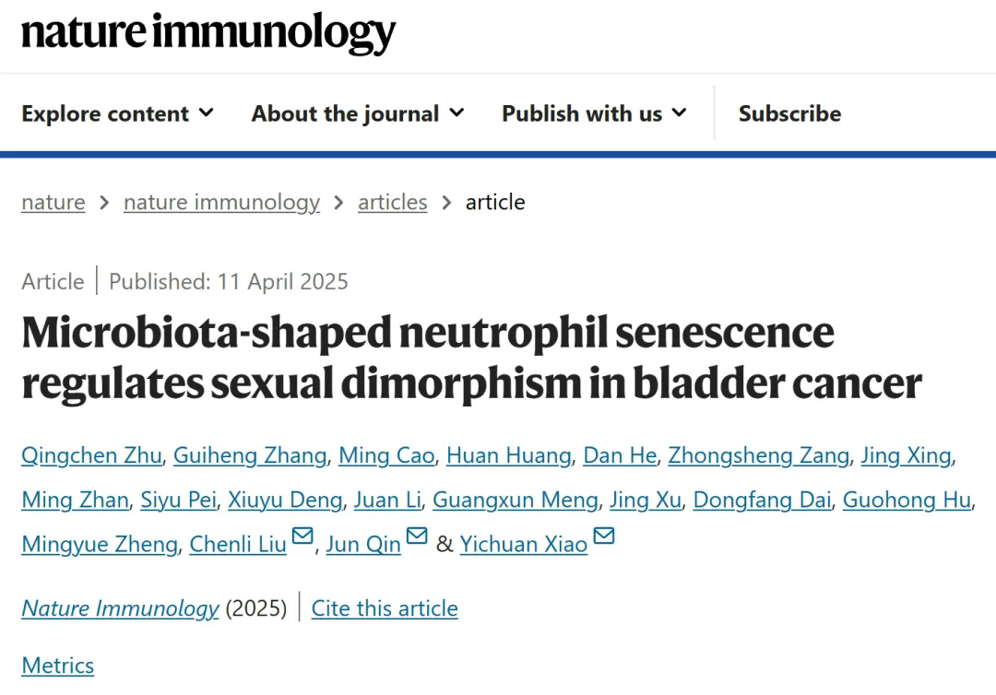Open the About the journal menu
Viewport: 996px width, 695px height.
pyautogui.click(x=358, y=113)
